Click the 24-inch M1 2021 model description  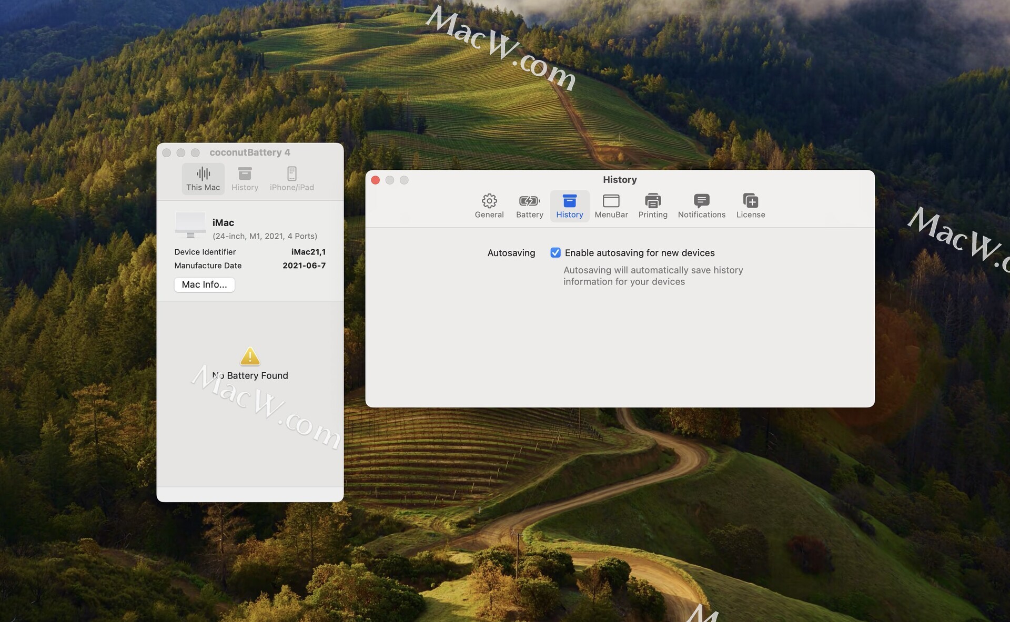pyautogui.click(x=265, y=236)
